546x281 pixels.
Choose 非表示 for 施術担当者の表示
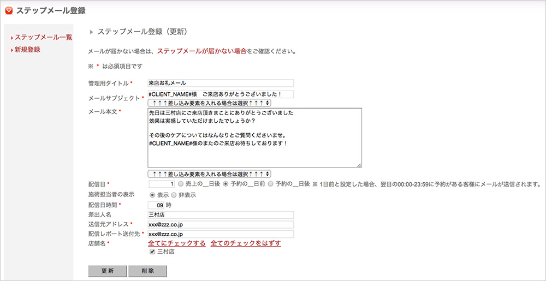click(x=174, y=194)
